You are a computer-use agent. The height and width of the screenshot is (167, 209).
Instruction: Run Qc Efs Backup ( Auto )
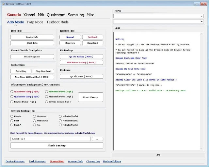click(81, 57)
